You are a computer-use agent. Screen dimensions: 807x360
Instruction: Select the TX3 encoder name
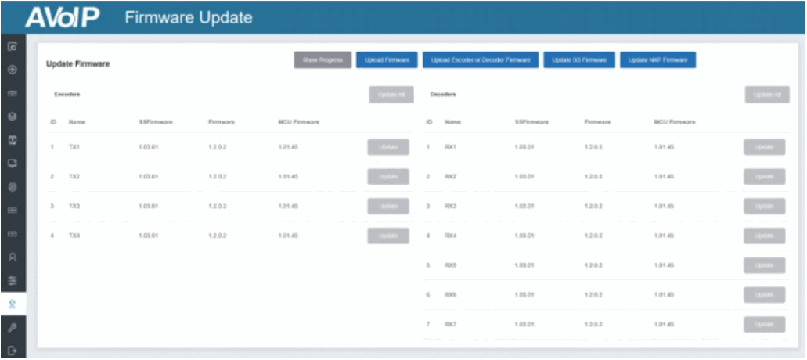74,207
